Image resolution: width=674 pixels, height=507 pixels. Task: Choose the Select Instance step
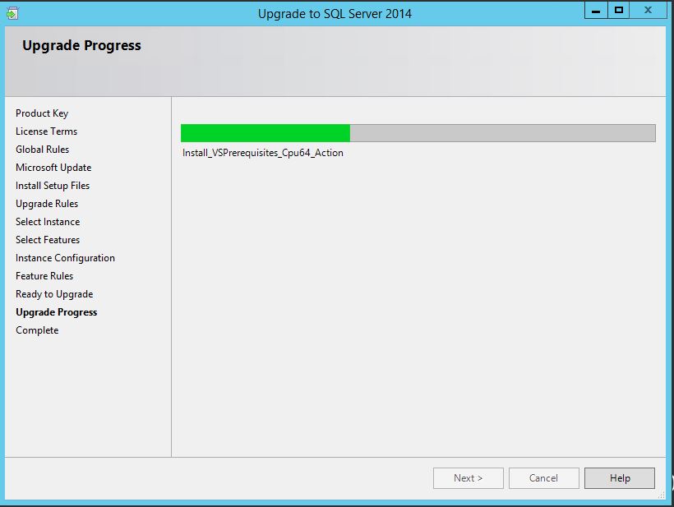[x=48, y=222]
